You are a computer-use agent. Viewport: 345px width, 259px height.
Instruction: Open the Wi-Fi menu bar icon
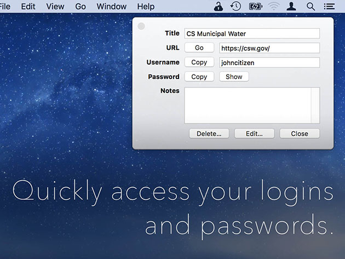(273, 7)
